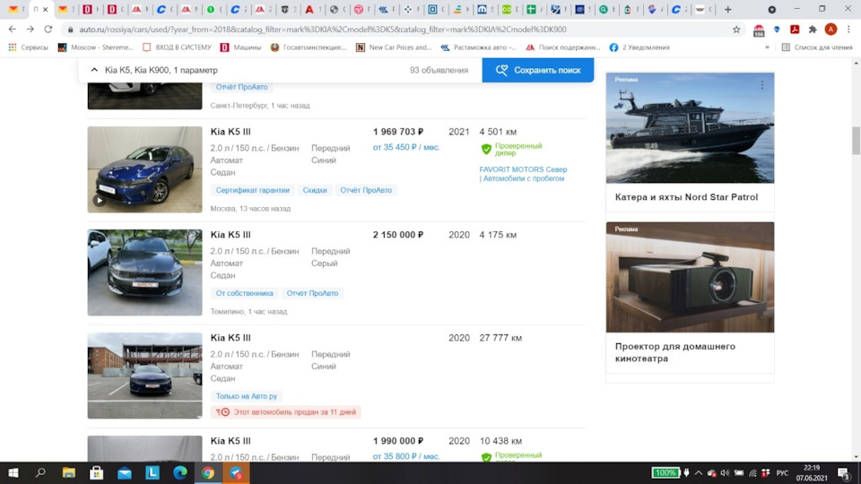
Task: Open the Катера и яхты Nord Star Patrol ad
Action: click(x=691, y=143)
